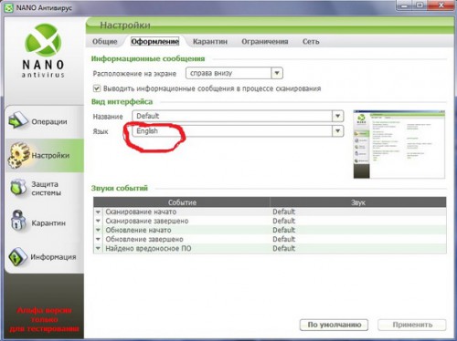Open the Карантин settings tab
Screen dimensions: 457x341
tap(210, 42)
